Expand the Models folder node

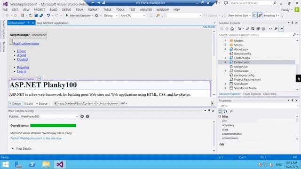[x=225, y=41]
